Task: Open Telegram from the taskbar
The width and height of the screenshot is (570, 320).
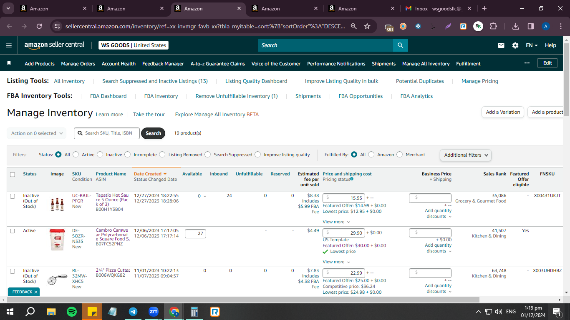Action: (133, 311)
